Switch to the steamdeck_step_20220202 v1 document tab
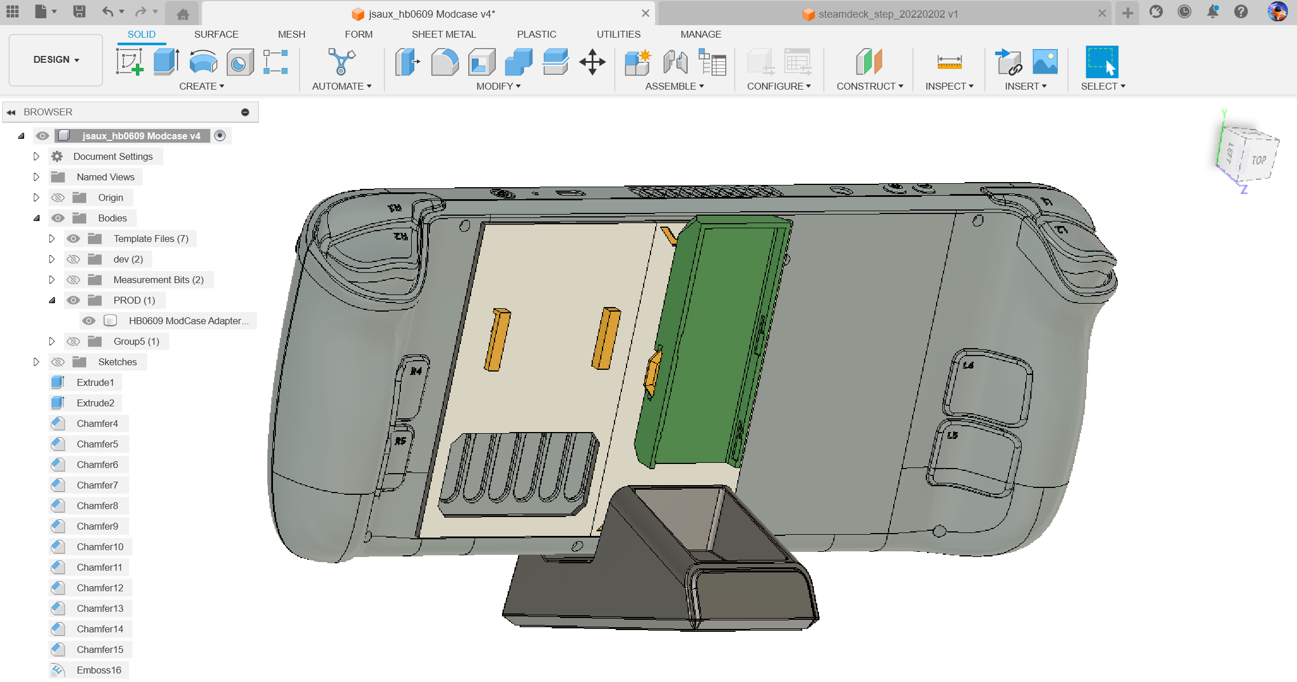 (885, 14)
